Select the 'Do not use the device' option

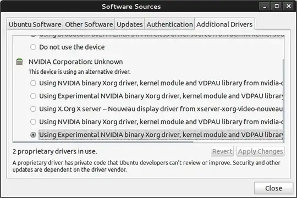(33, 47)
